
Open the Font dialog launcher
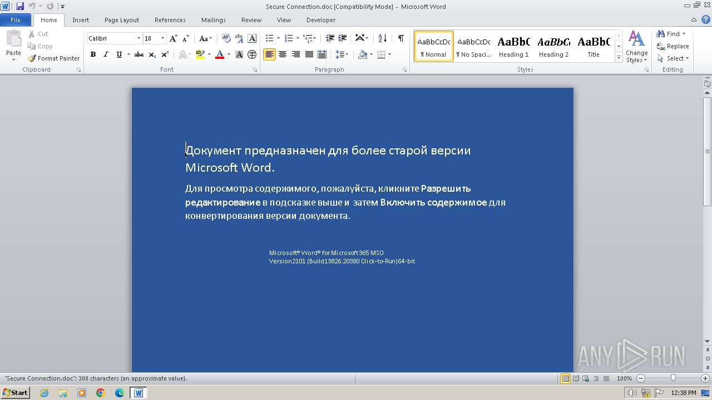255,70
